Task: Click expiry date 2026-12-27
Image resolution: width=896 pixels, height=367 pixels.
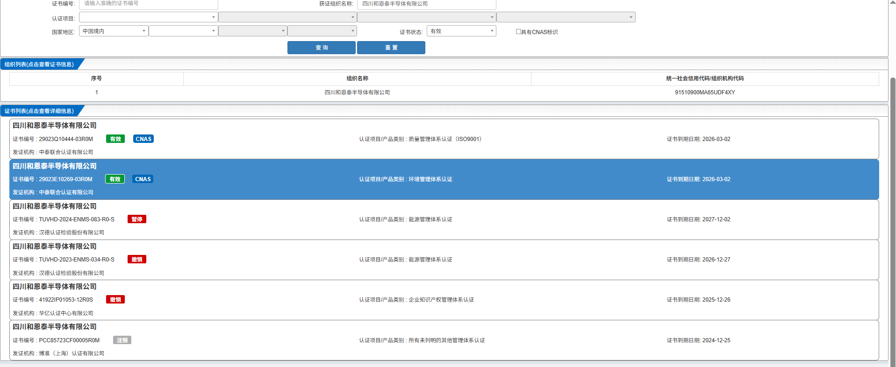Action: (716, 260)
